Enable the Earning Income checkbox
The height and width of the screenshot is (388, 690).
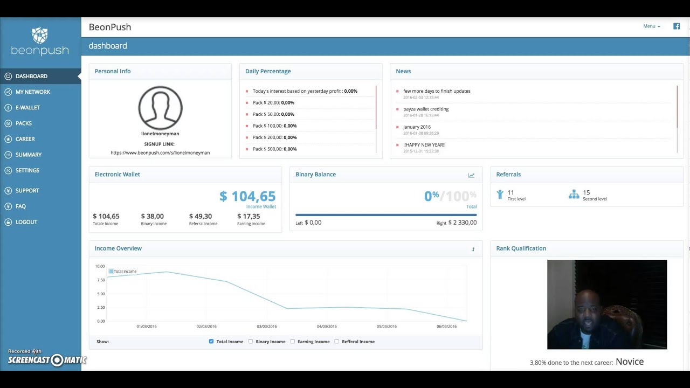[293, 341]
